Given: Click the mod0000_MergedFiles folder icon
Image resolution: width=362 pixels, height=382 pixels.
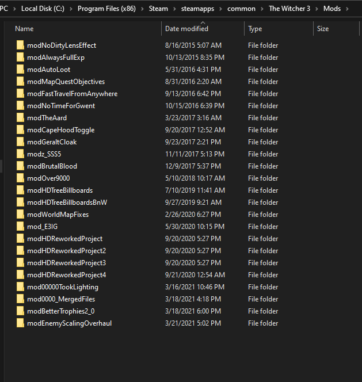Looking at the screenshot, I should [x=20, y=299].
